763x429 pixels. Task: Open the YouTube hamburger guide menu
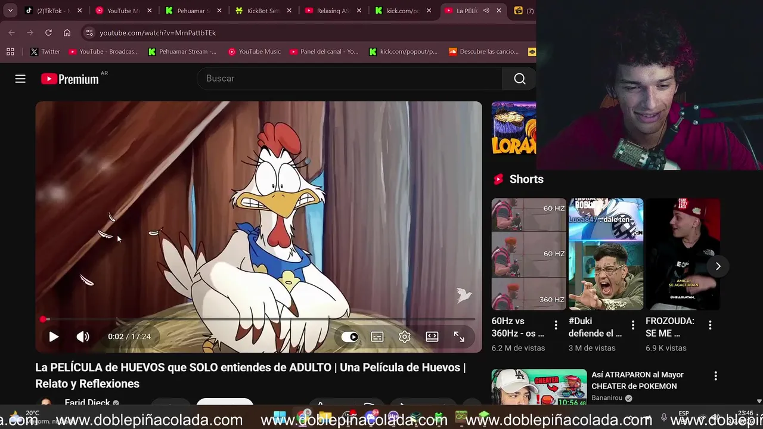coord(20,79)
